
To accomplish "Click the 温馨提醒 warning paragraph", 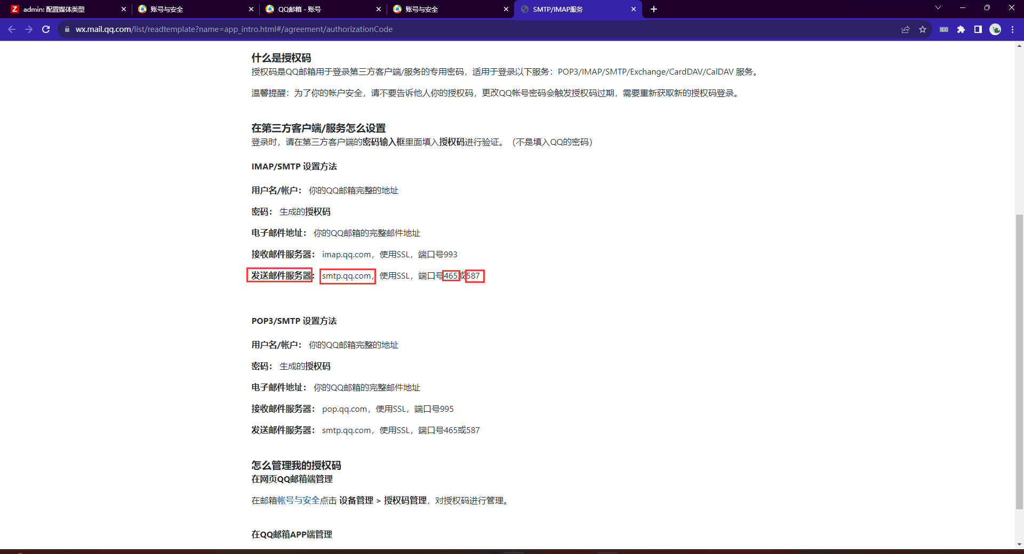I will pos(495,93).
